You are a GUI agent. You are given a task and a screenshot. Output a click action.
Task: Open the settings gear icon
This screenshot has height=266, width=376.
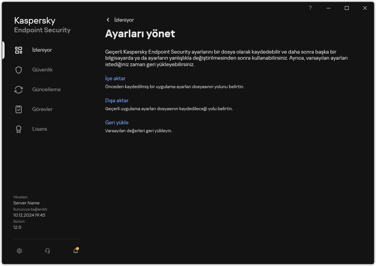tap(19, 251)
